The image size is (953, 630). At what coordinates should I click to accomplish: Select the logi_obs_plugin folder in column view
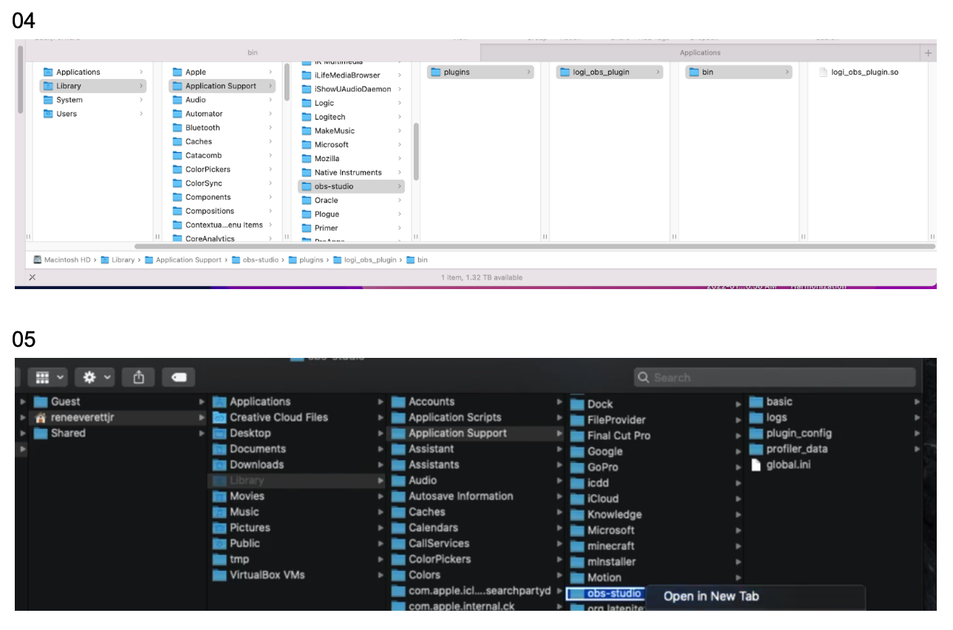(609, 72)
